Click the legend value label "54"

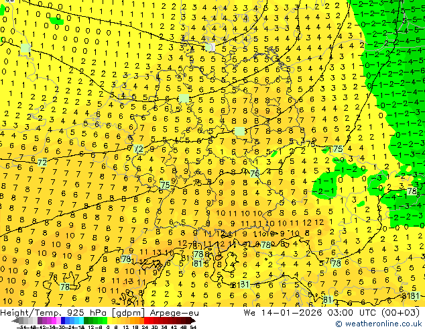[193, 327]
